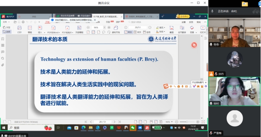The height and width of the screenshot is (137, 261).
Task: Go to the next page in bottom bar
Action: coord(114,122)
